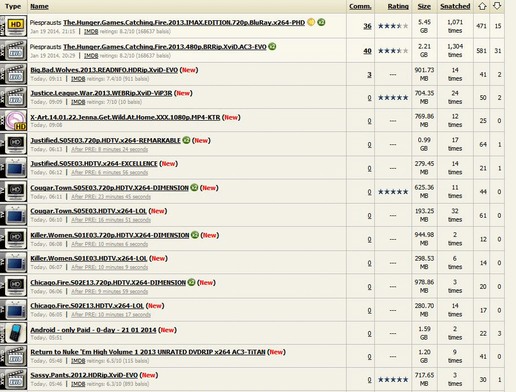The image size is (516, 392).
Task: Sort the list by Name column
Action: pos(39,6)
